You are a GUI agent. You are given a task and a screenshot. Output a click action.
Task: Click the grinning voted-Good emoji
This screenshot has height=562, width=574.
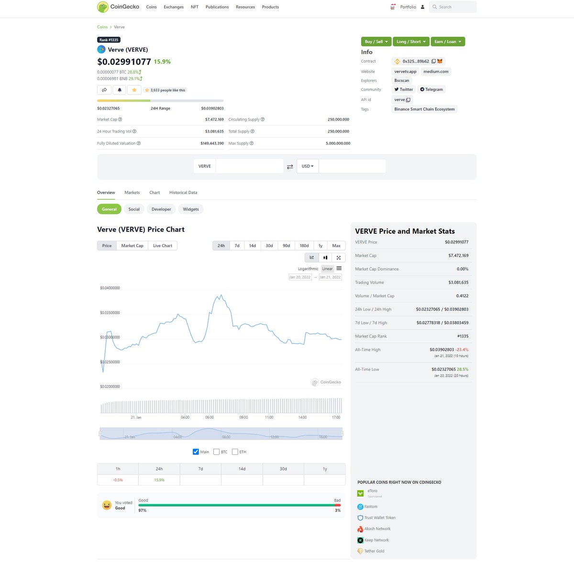[107, 505]
